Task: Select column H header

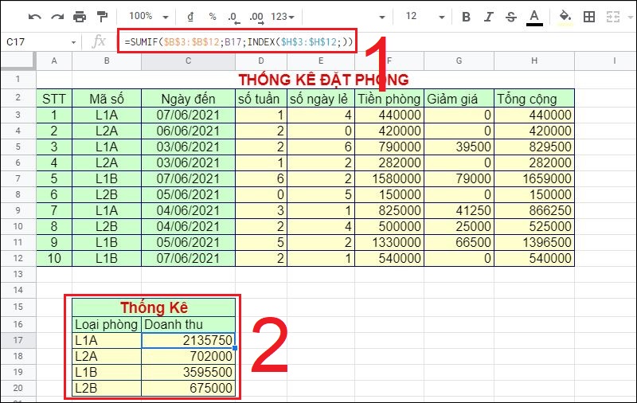Action: tap(533, 61)
